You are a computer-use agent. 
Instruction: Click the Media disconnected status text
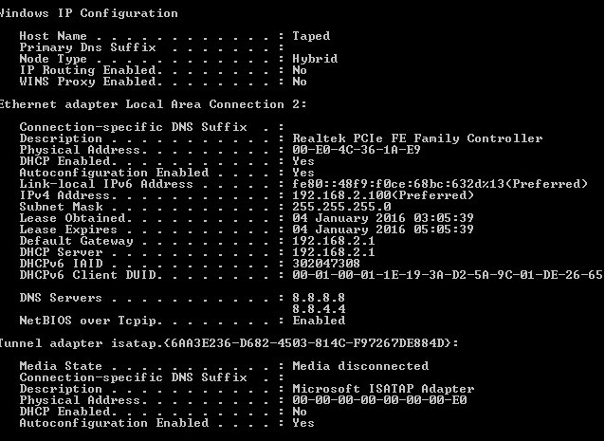[x=360, y=366]
